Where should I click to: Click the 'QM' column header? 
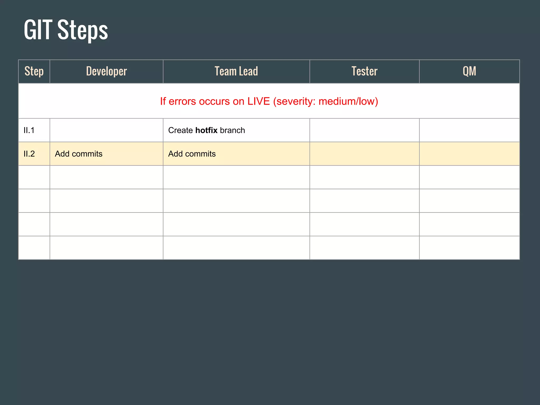tap(469, 71)
